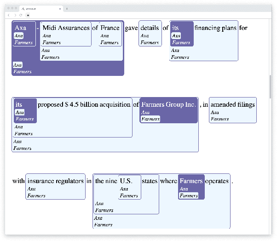The image size is (277, 241).
Task: Open a new browser tab
Action: coord(67,9)
